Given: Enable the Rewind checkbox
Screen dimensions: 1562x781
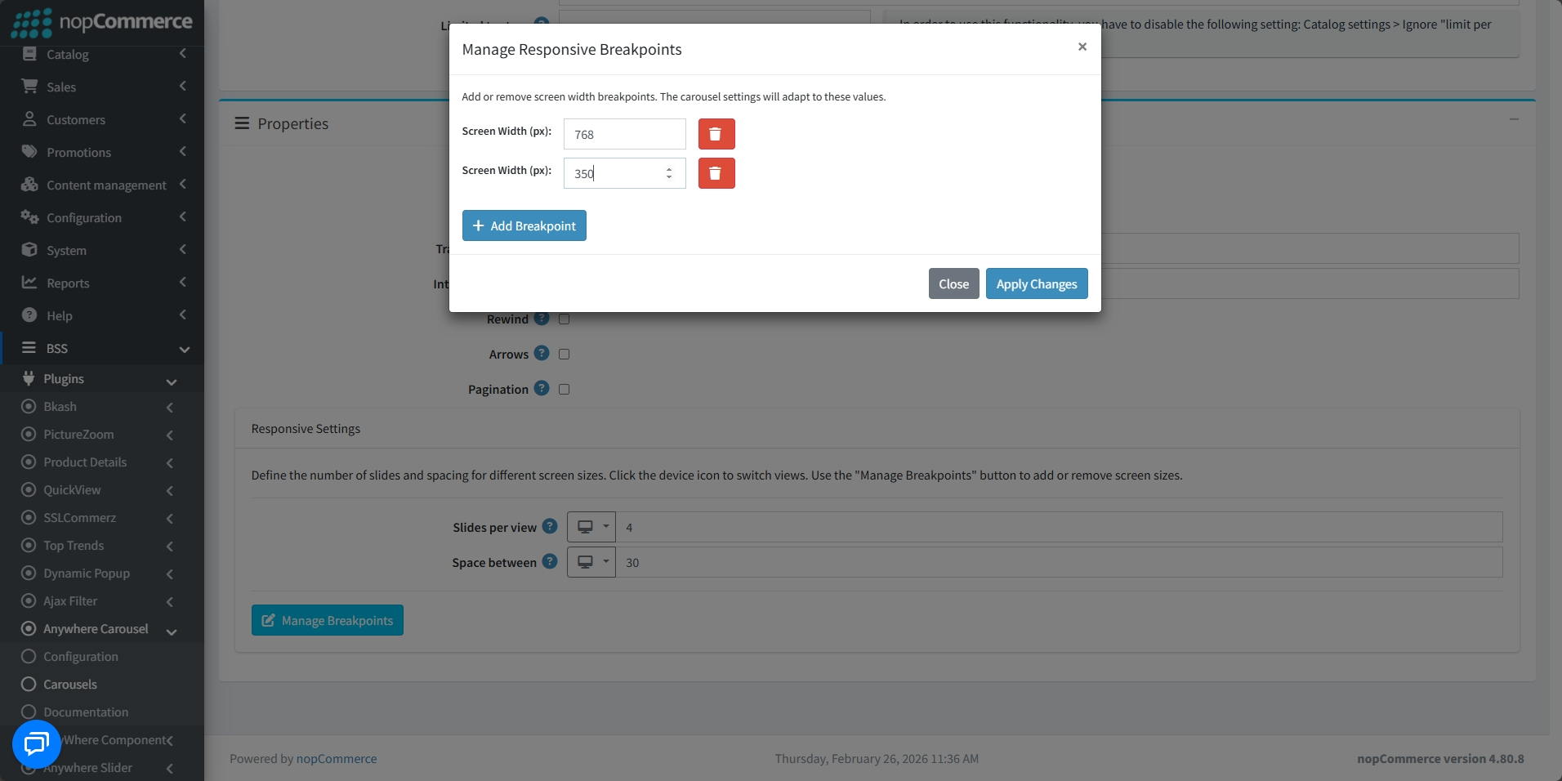Looking at the screenshot, I should click(564, 319).
